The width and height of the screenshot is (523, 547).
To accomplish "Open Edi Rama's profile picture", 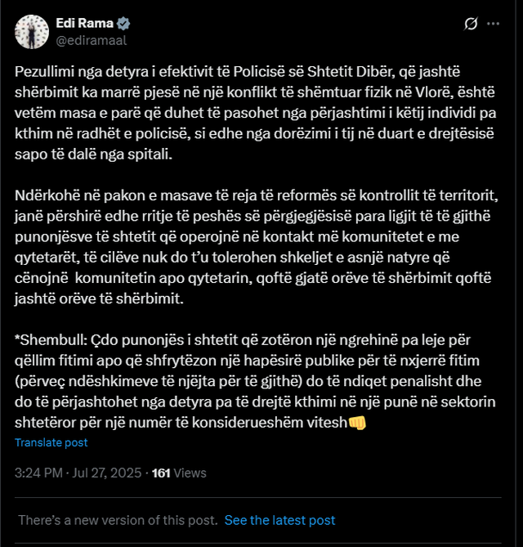I will coord(31,30).
